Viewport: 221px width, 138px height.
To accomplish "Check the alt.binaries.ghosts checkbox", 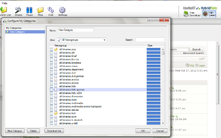I will pos(51,83).
